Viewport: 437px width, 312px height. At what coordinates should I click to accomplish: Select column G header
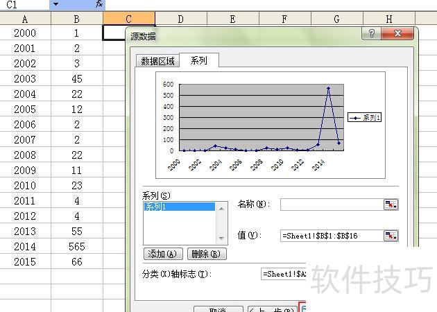337,19
